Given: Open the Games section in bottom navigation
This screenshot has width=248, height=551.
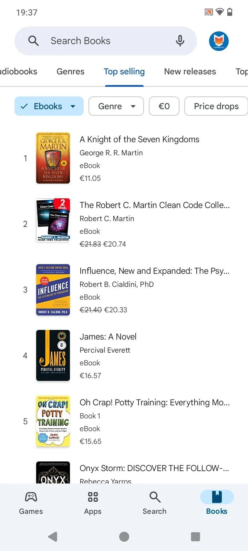Looking at the screenshot, I should (x=31, y=502).
